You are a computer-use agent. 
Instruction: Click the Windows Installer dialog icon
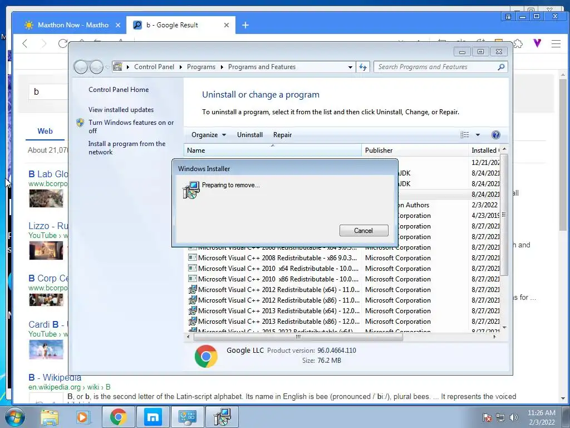point(191,190)
